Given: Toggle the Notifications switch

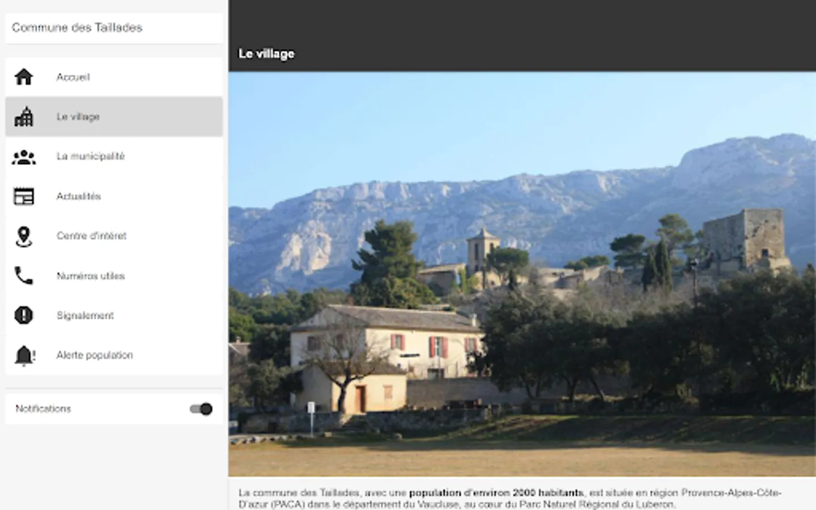Looking at the screenshot, I should (x=201, y=409).
